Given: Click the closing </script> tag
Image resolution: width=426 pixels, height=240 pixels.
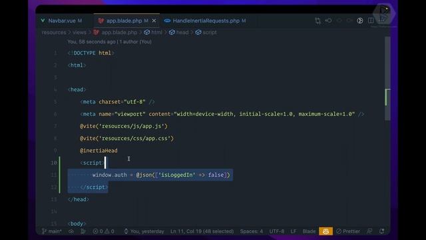Looking at the screenshot, I should 94,187.
